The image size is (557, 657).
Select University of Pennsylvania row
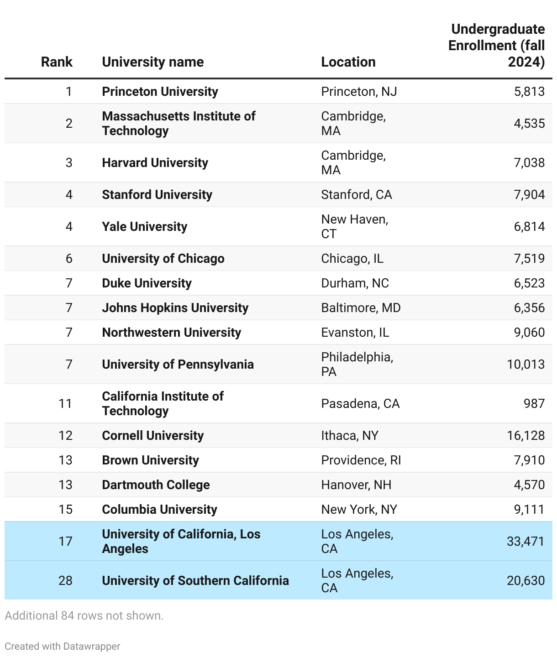click(278, 365)
